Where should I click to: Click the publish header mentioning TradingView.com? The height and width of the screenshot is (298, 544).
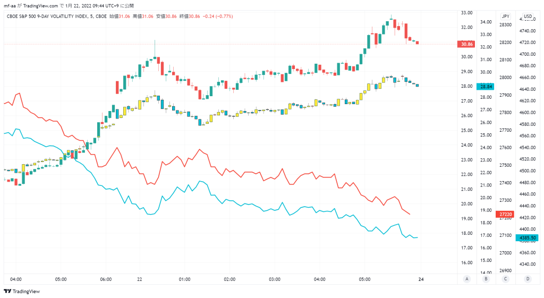click(69, 6)
